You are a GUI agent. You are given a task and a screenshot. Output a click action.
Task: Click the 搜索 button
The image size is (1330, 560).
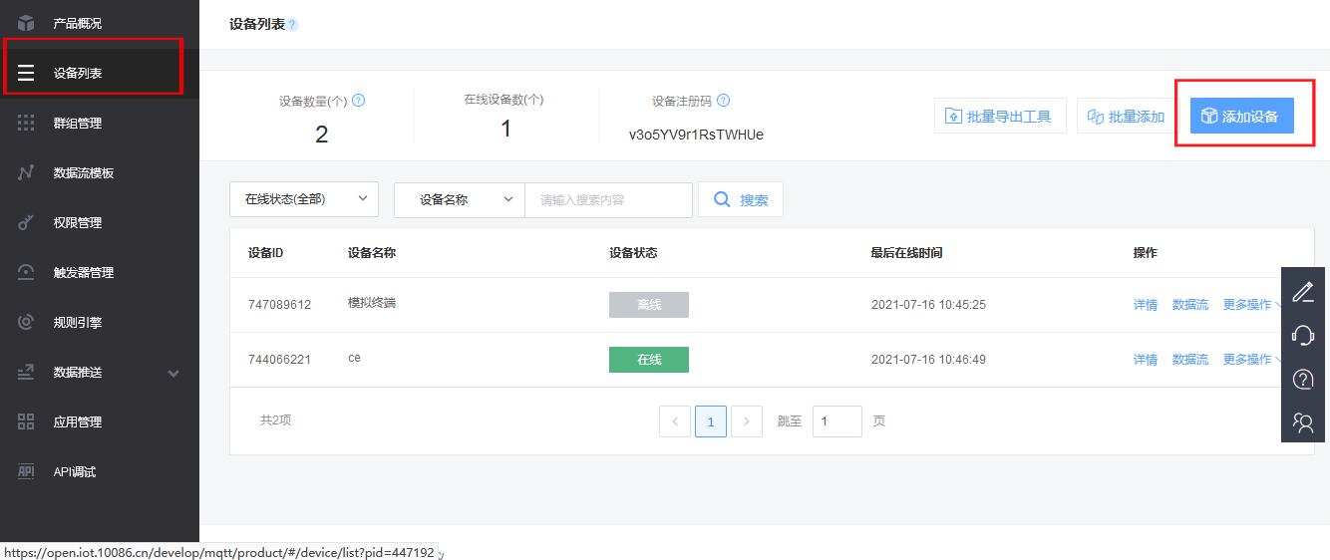741,199
